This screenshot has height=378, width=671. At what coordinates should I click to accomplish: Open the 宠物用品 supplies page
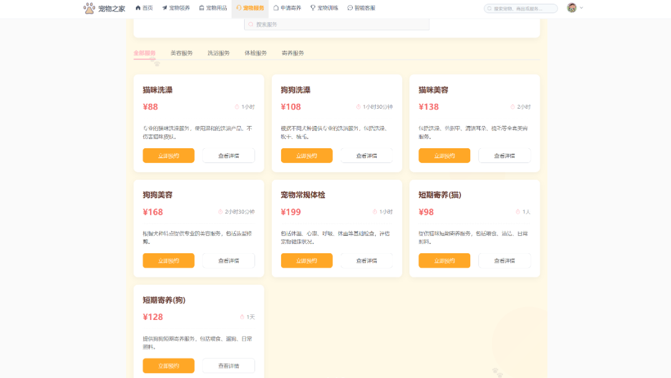[x=213, y=8]
